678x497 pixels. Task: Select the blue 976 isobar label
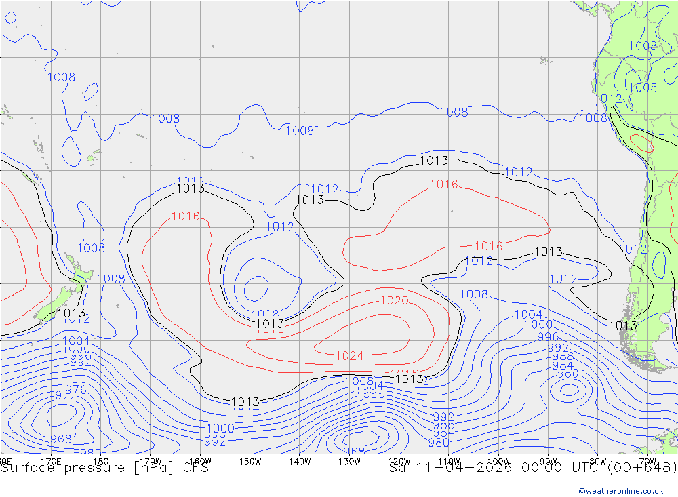76,390
